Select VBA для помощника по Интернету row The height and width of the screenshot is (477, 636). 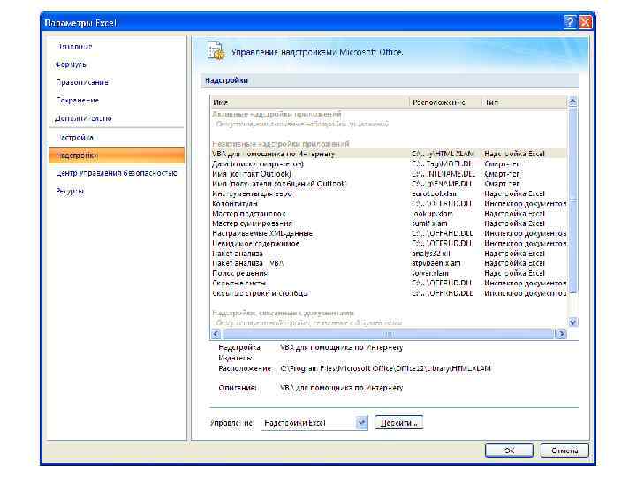point(389,154)
